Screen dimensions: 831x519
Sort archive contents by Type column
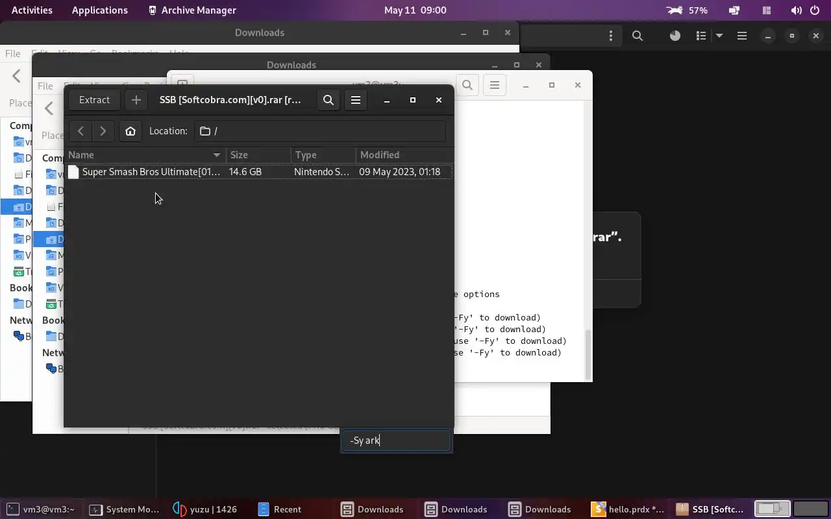click(x=324, y=155)
